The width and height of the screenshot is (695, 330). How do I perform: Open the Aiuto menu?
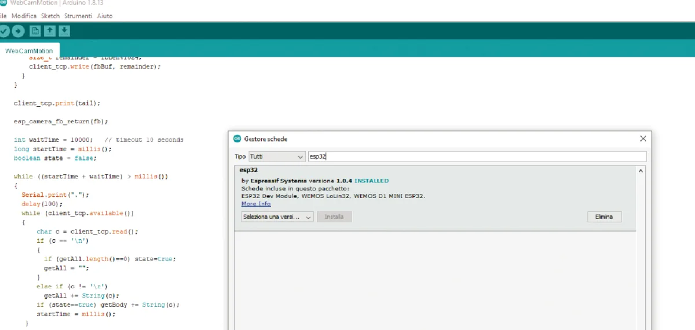coord(105,16)
